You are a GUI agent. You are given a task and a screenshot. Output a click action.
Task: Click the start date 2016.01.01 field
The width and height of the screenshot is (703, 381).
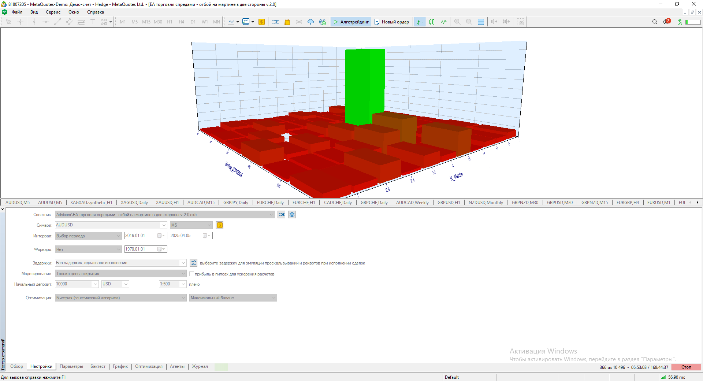click(146, 236)
